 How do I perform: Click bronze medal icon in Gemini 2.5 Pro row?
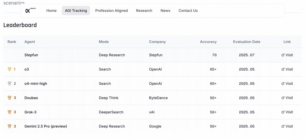[x=9, y=126]
